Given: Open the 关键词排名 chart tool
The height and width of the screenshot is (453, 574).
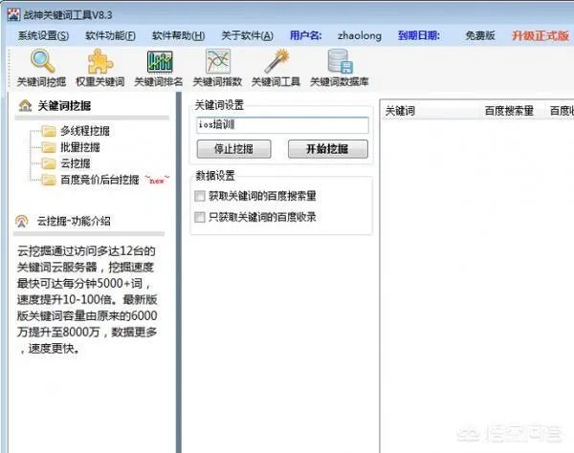Looking at the screenshot, I should pyautogui.click(x=159, y=69).
